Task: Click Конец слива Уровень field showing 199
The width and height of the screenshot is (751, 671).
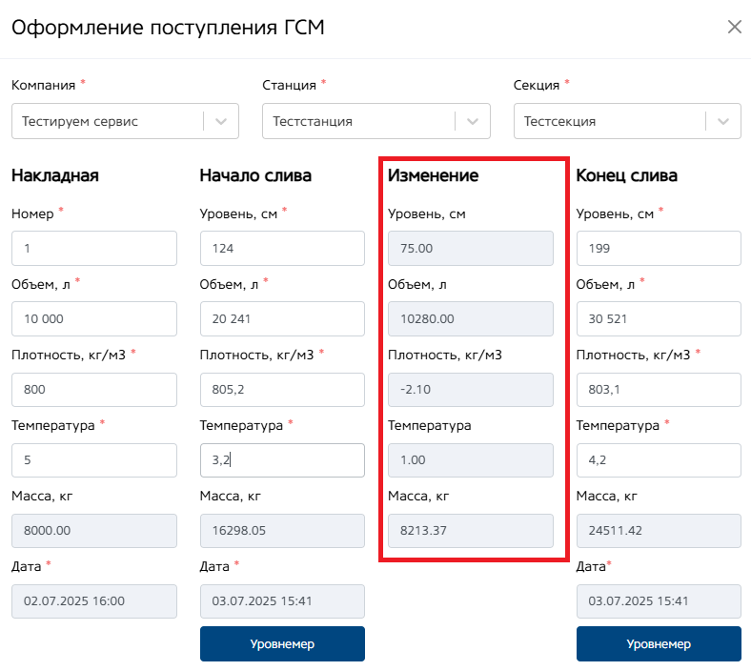Action: pyautogui.click(x=659, y=249)
